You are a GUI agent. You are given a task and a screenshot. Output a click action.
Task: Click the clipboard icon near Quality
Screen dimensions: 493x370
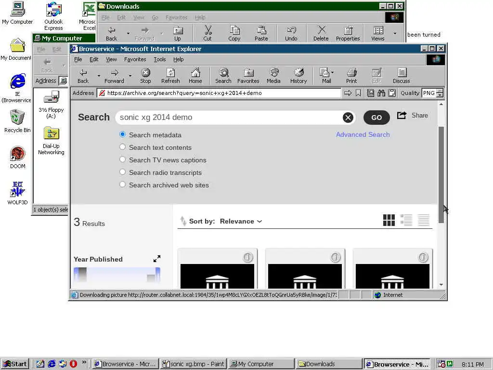coord(392,93)
